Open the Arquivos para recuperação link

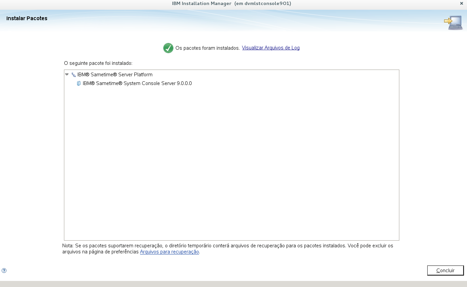point(169,252)
